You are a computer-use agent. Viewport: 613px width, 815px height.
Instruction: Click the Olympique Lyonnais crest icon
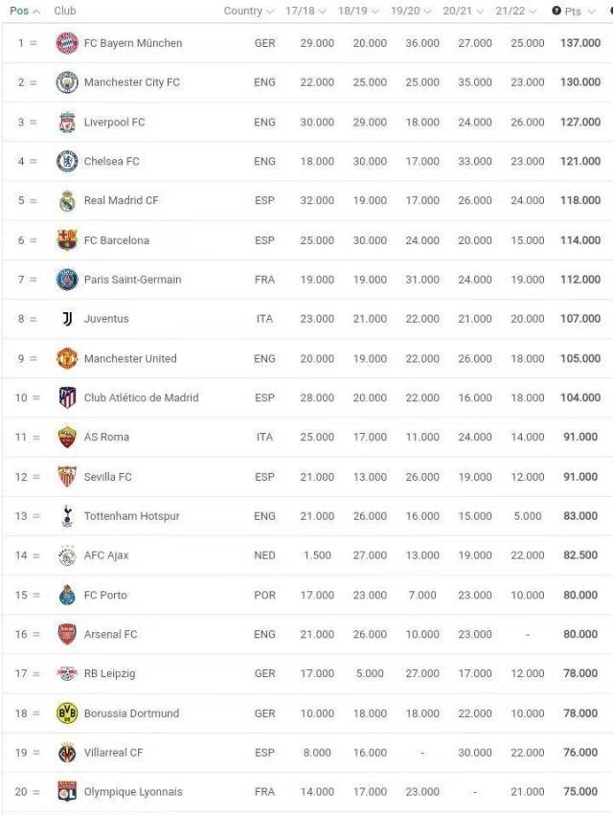click(x=67, y=792)
